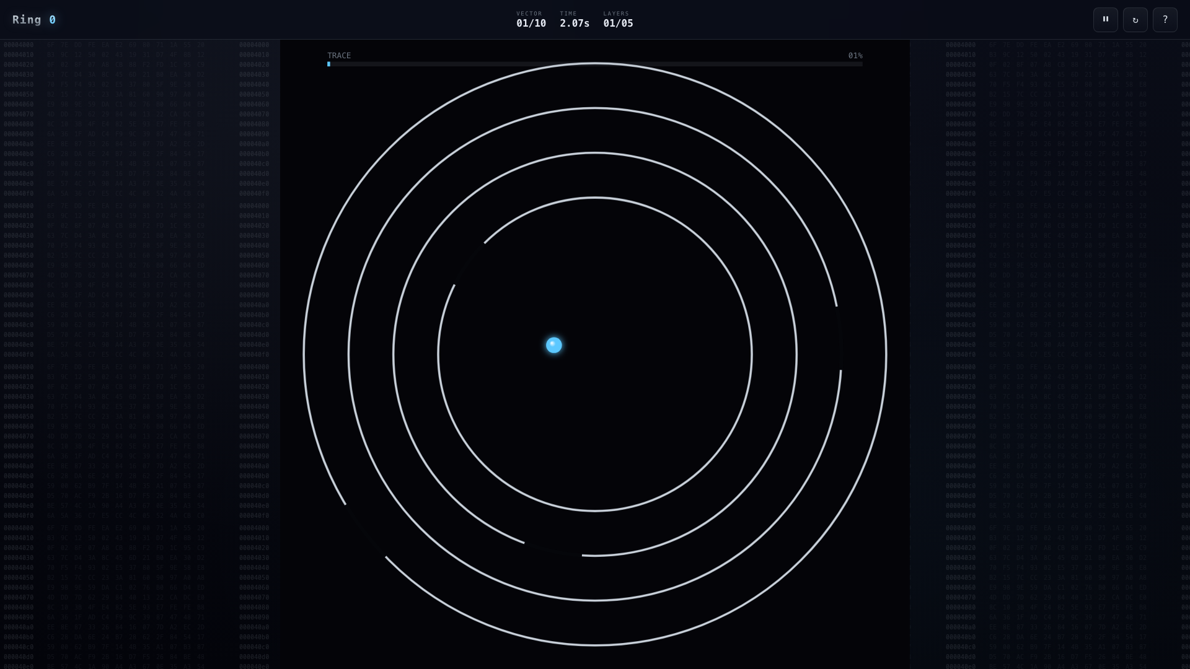Image resolution: width=1190 pixels, height=669 pixels.
Task: Click the 01% trace percentage
Action: click(x=855, y=56)
